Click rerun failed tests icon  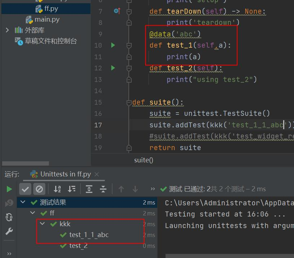[x=9, y=203]
